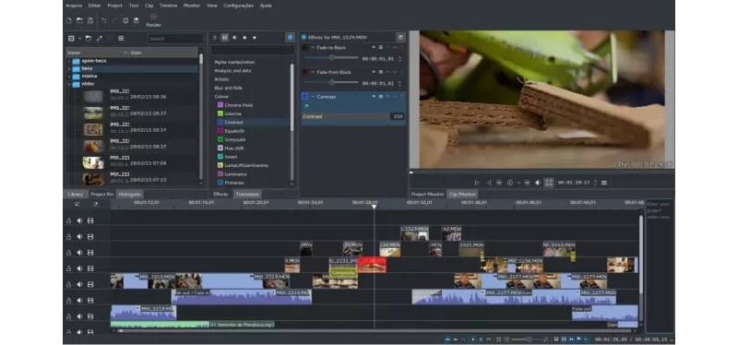Viewport: 738px width, 345px height.
Task: Expand the beco folder
Action: (x=69, y=68)
